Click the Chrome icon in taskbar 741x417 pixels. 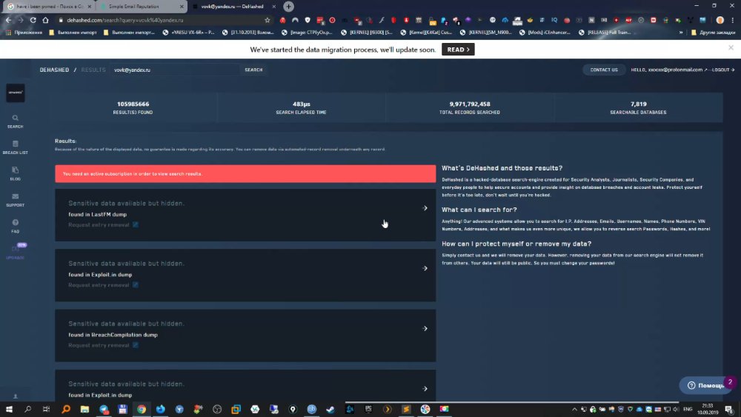(x=142, y=409)
